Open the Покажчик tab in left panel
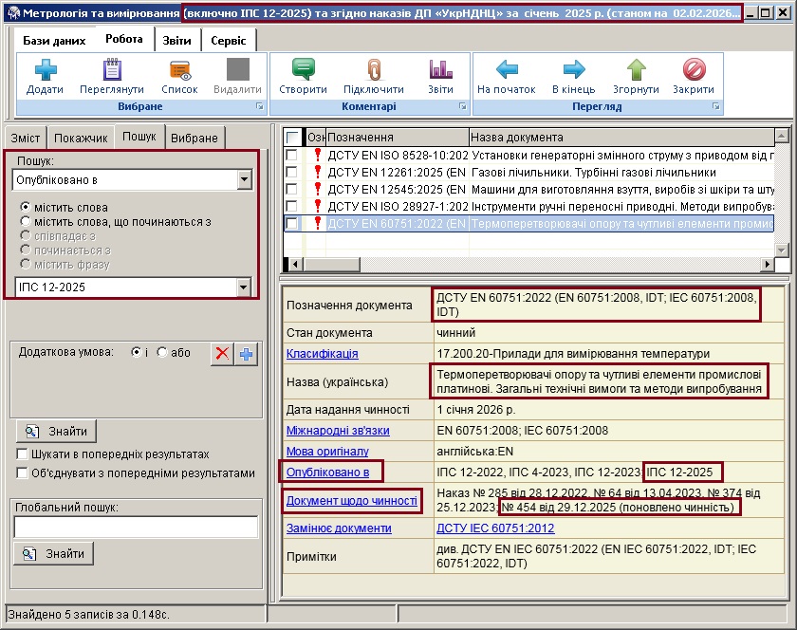The image size is (797, 630). point(80,138)
